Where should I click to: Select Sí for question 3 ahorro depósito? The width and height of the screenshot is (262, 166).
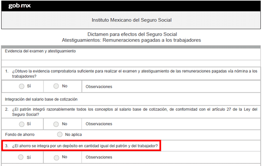[21, 157]
